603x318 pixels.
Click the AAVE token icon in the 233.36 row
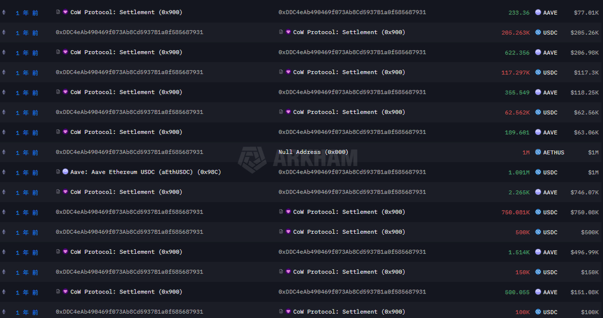click(538, 13)
